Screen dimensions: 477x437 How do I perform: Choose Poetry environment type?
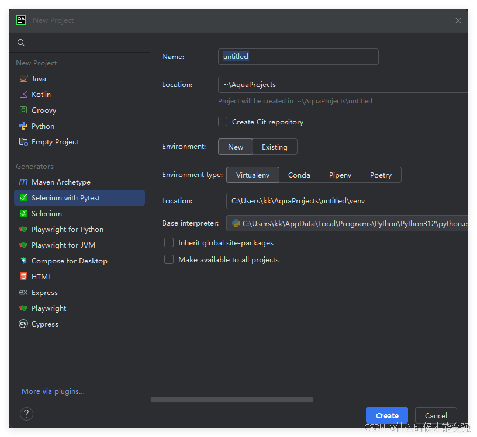(381, 175)
